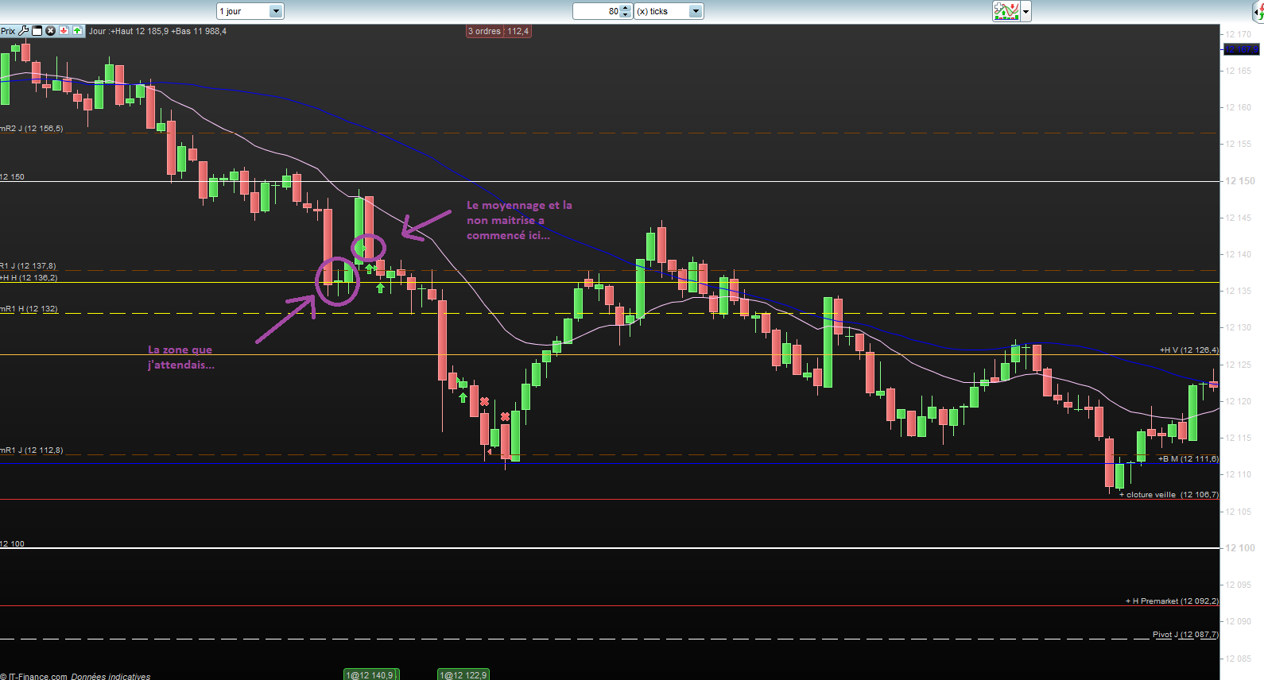1264x680 pixels.
Task: Click '12 160' on the price axis
Action: 1239,107
